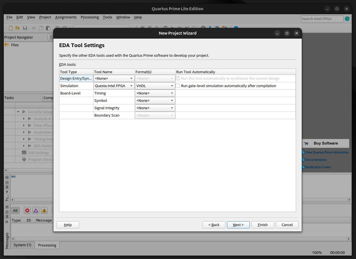The width and height of the screenshot is (356, 259).
Task: Click the Open File folder icon
Action: [x=18, y=28]
